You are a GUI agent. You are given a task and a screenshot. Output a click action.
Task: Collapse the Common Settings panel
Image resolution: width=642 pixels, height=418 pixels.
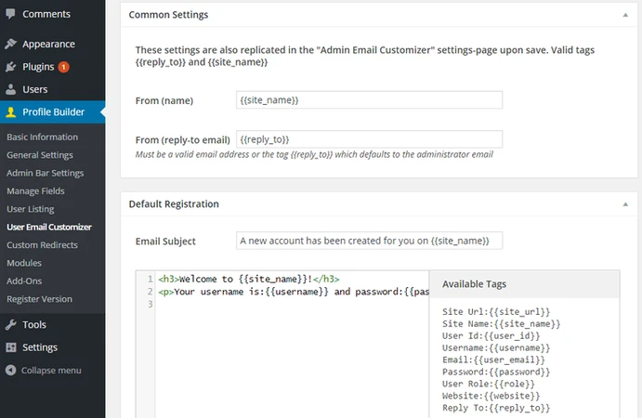tap(625, 15)
